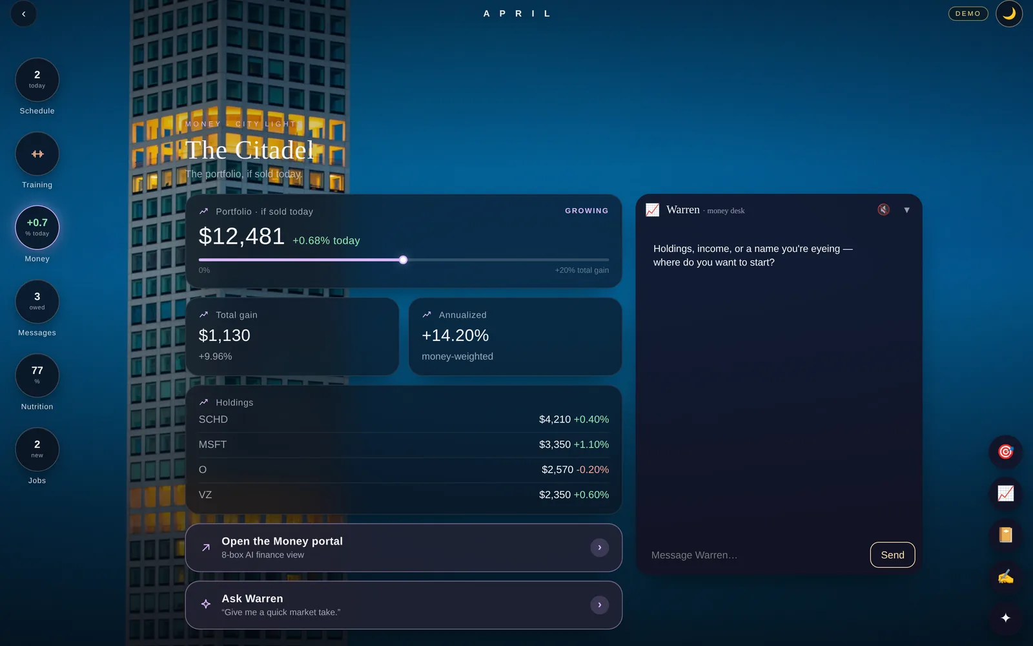Select the VZ holding row
The width and height of the screenshot is (1033, 646).
click(x=404, y=495)
